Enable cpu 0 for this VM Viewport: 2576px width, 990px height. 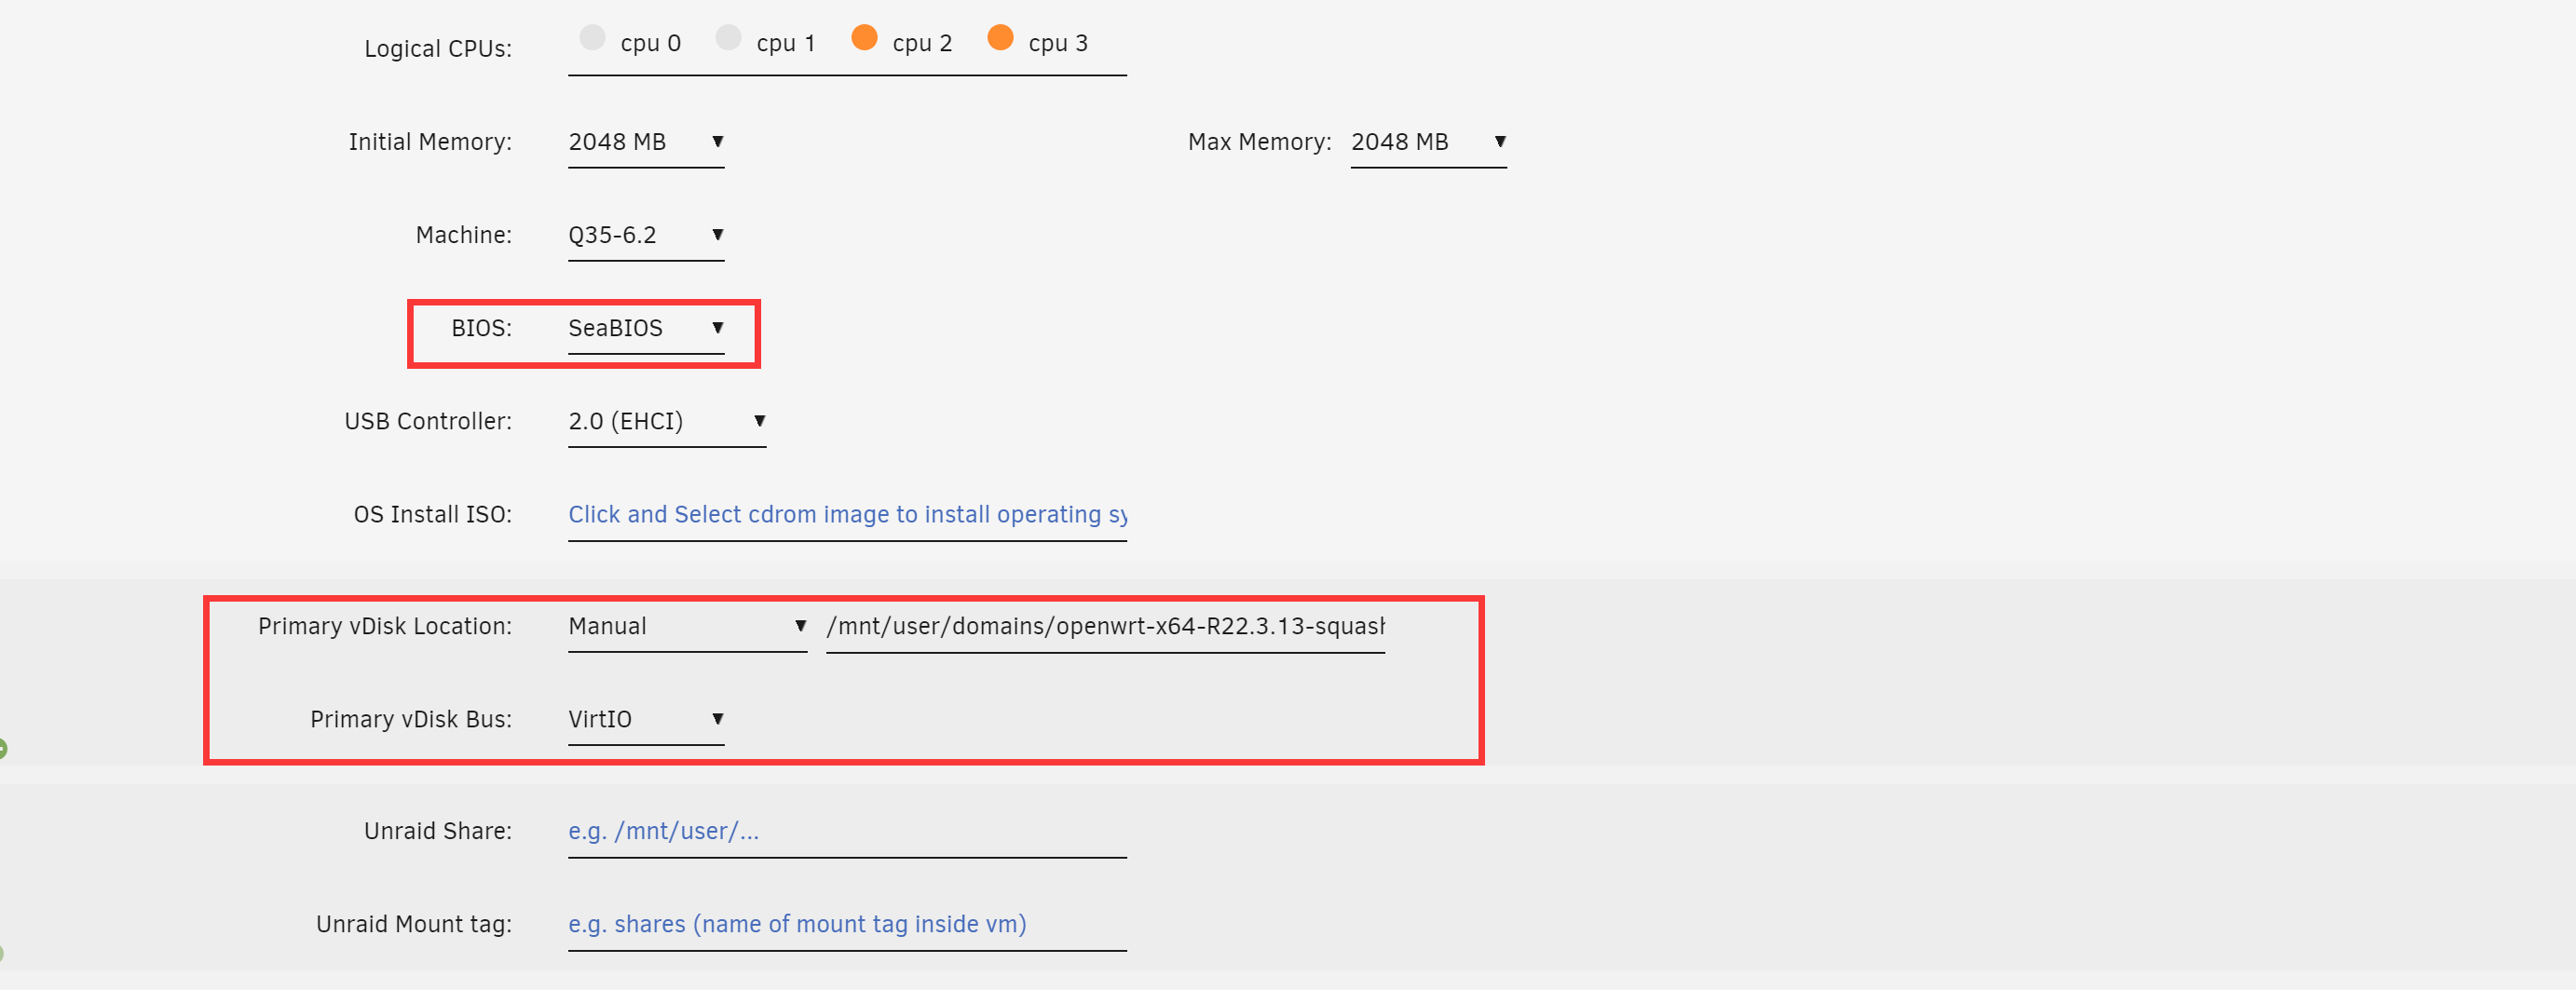[593, 38]
